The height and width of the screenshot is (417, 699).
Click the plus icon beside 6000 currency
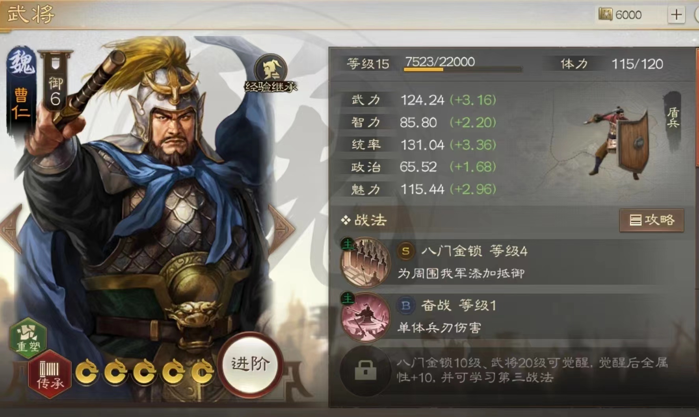(676, 15)
